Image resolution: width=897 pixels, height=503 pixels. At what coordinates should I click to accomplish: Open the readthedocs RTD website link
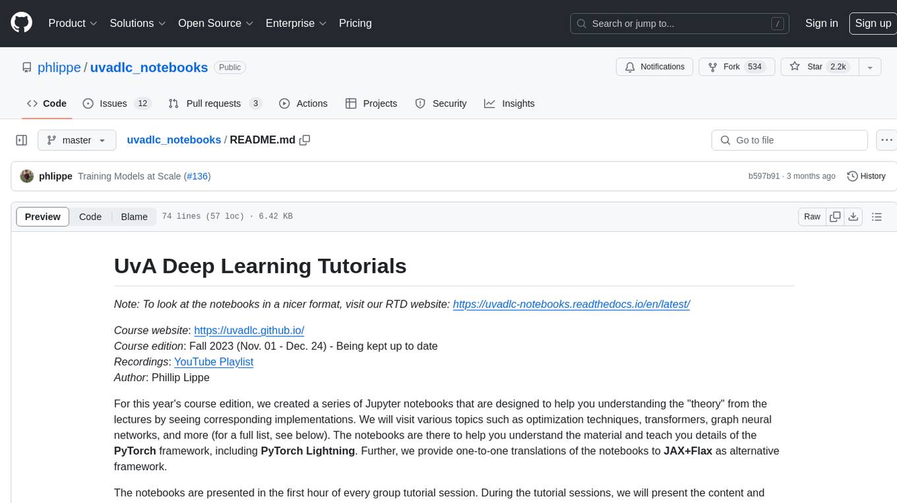coord(571,304)
